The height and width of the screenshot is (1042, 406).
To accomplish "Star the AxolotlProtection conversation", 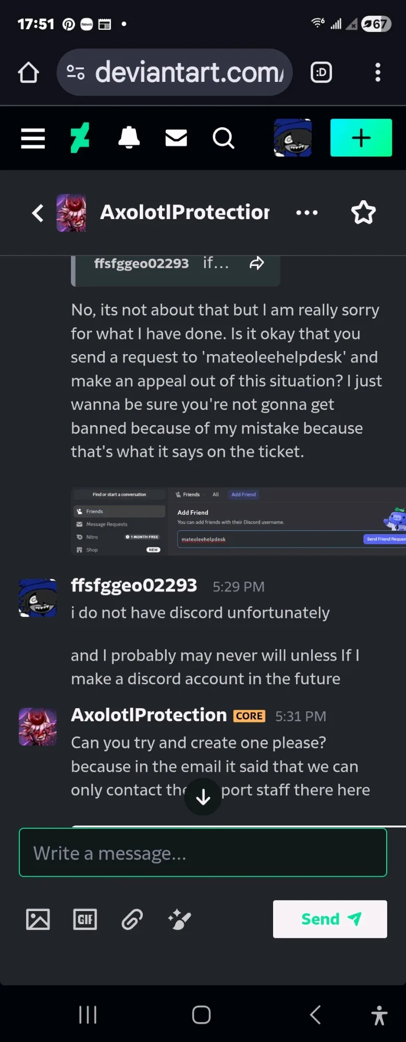I will [363, 213].
